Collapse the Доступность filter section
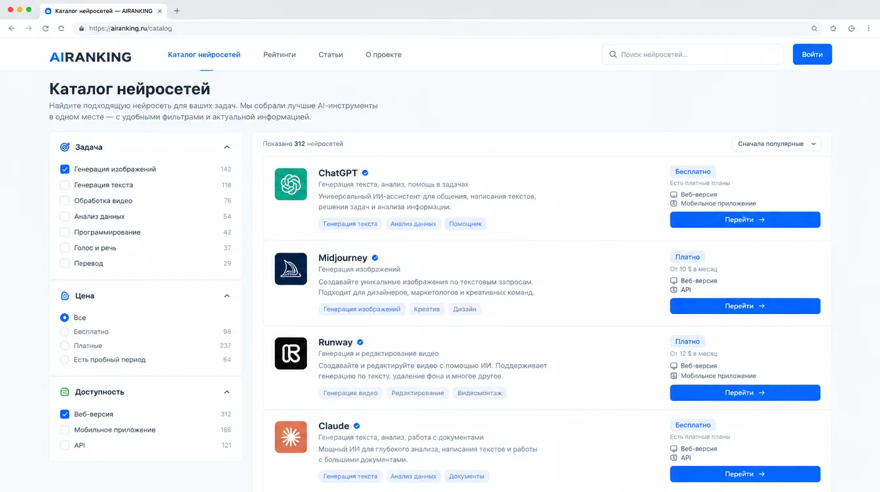 (227, 392)
